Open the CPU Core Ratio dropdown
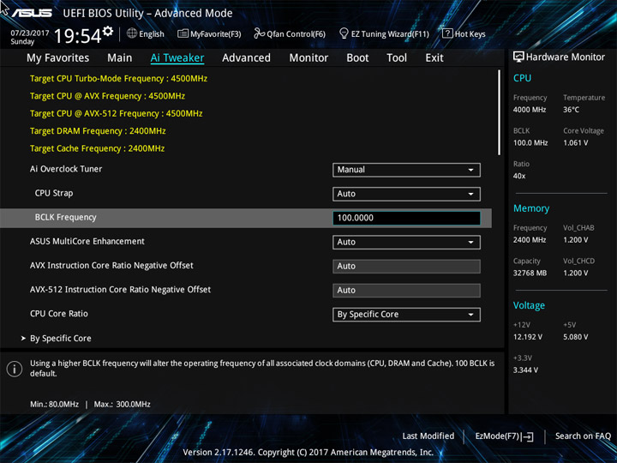This screenshot has height=463, width=617. coord(406,315)
